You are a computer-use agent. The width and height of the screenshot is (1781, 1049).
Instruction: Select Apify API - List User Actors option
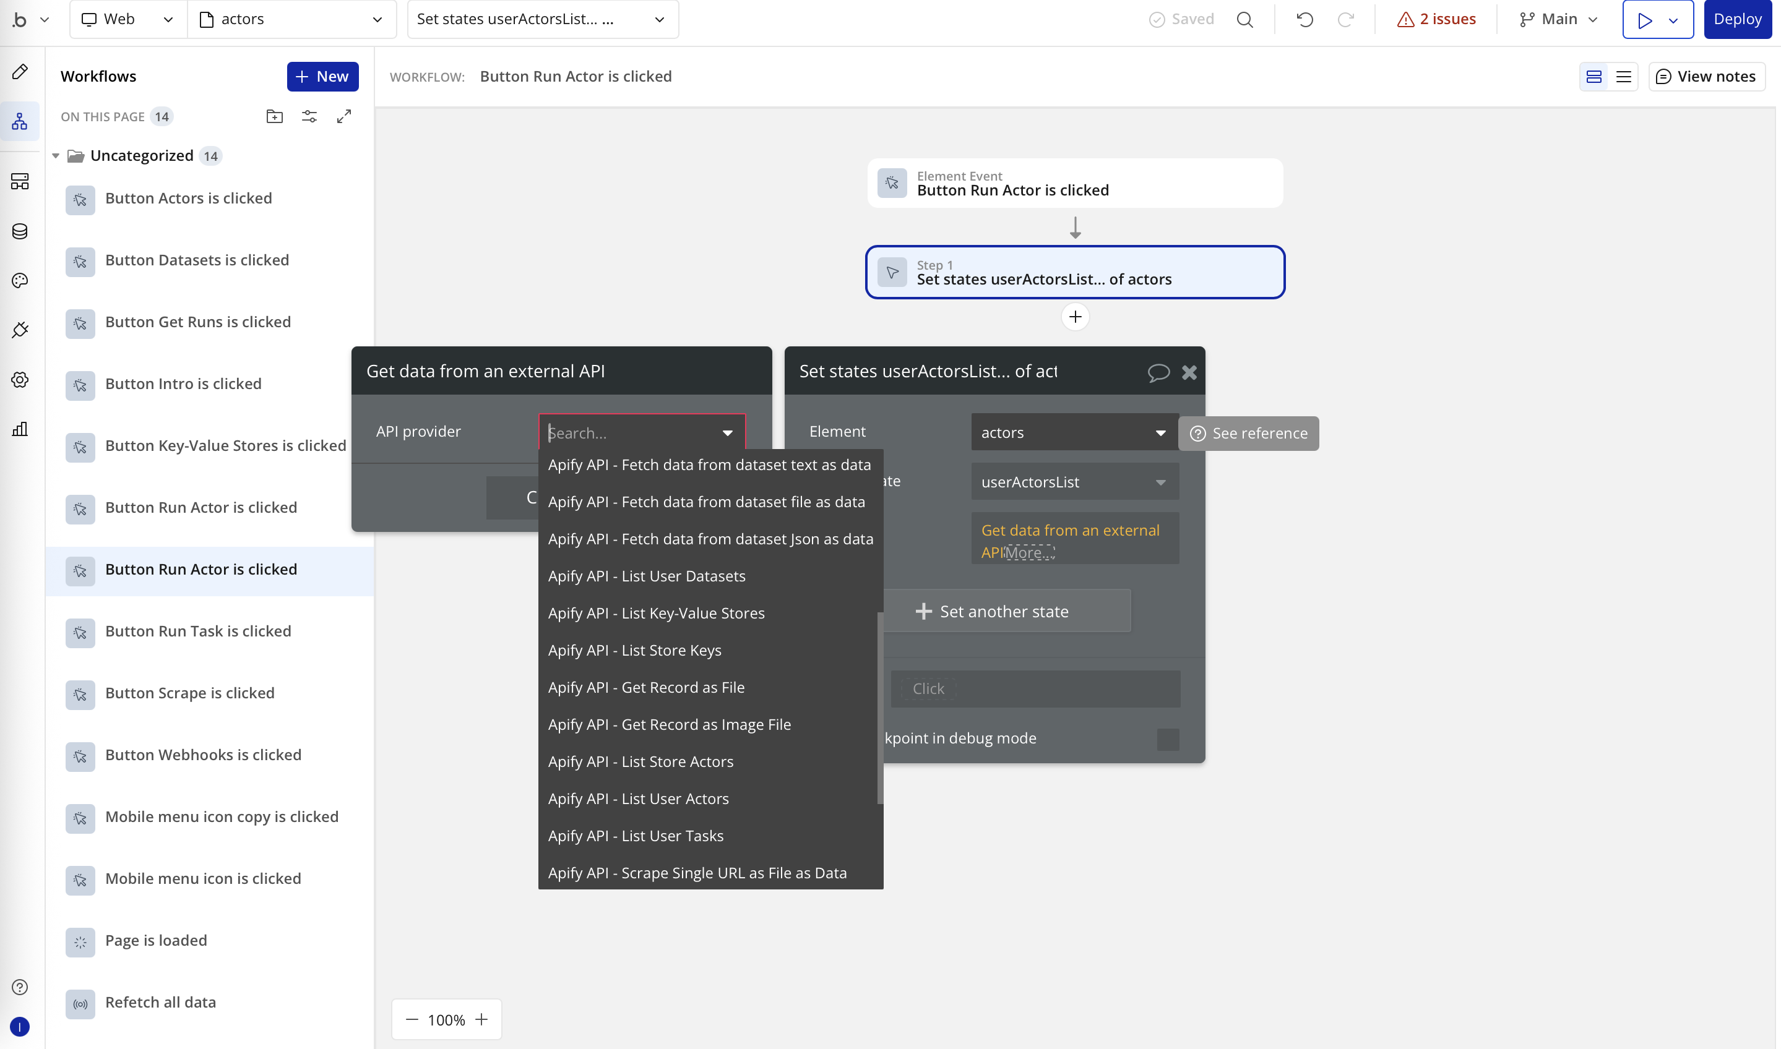pos(639,798)
